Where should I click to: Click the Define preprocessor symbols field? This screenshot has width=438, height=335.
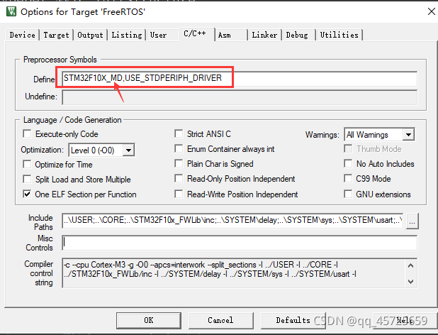240,79
